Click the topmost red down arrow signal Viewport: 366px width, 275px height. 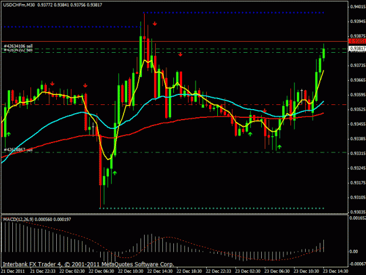pyautogui.click(x=155, y=23)
